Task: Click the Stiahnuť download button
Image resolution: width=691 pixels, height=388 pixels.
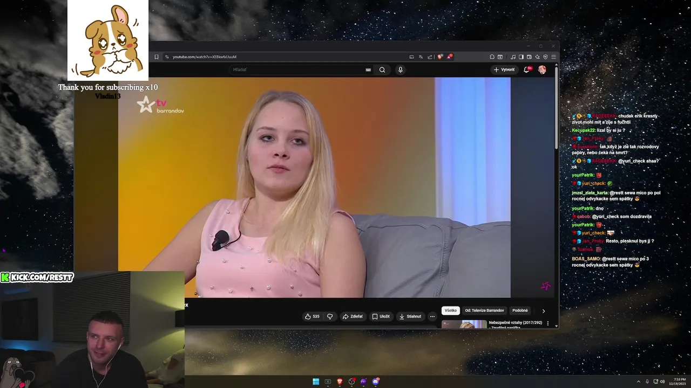Action: pos(410,316)
